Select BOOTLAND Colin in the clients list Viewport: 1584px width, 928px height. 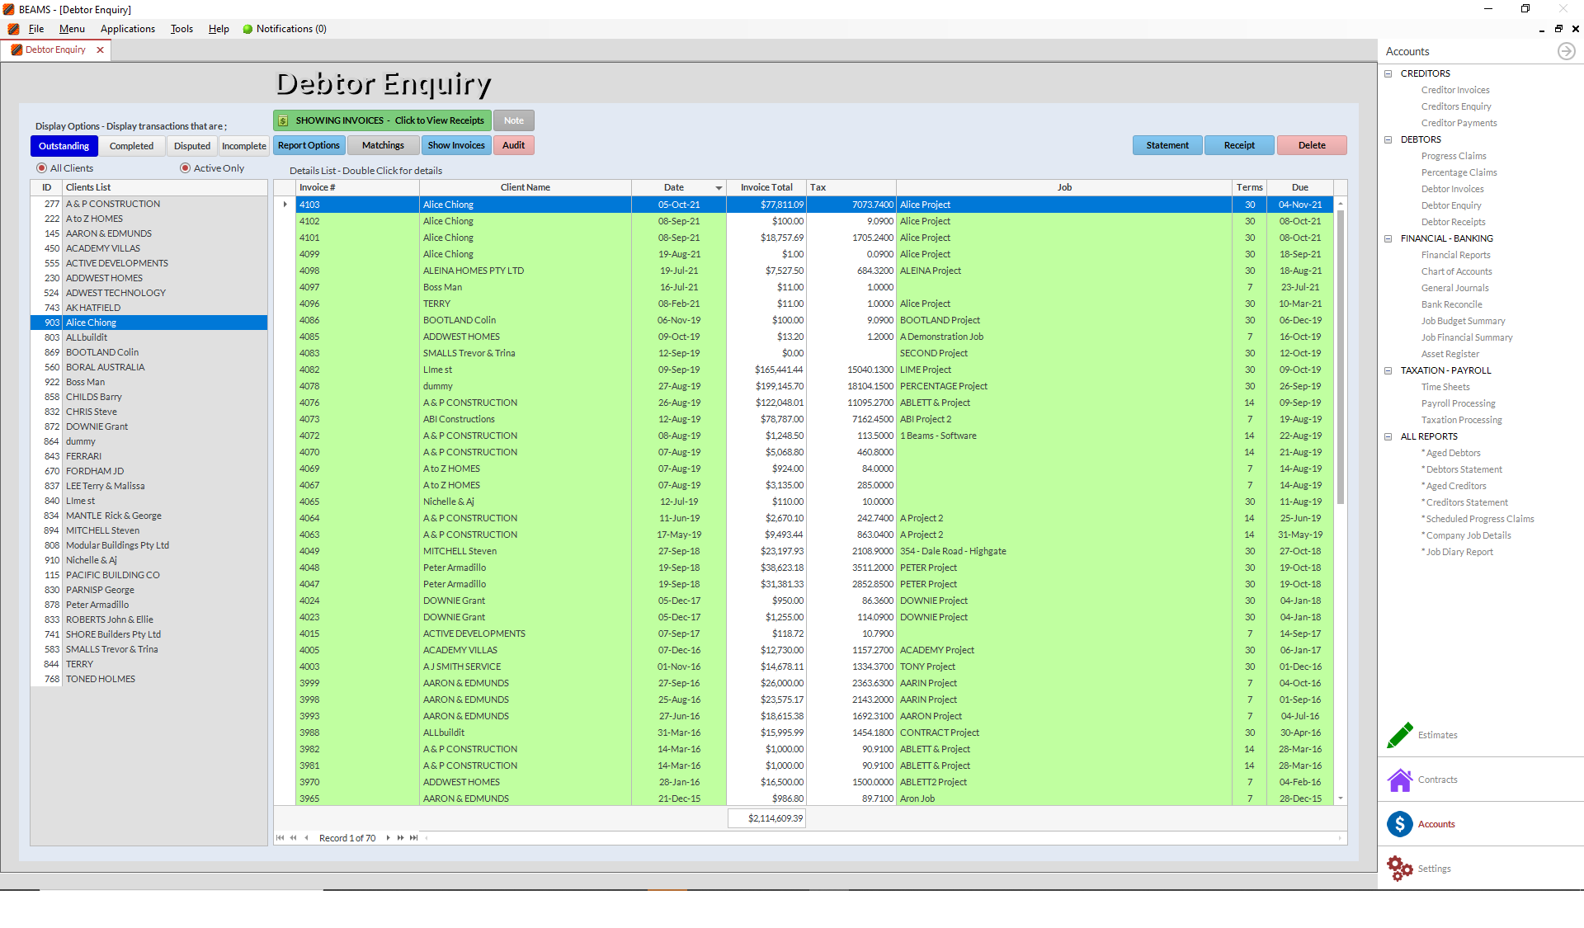coord(101,352)
